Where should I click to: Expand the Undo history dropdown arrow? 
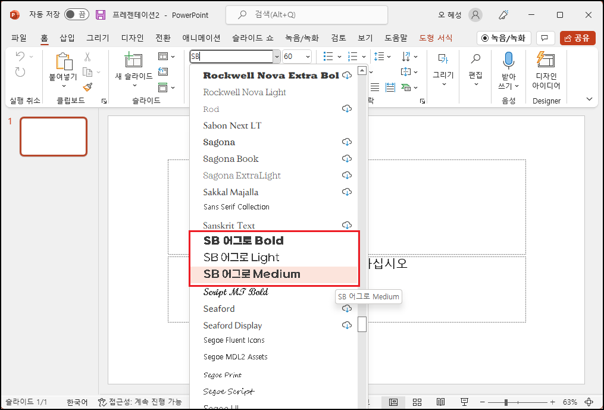31,57
